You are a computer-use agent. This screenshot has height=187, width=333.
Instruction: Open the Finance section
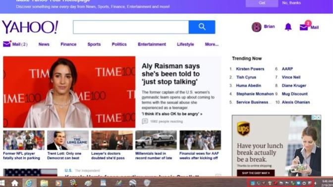pos(68,44)
